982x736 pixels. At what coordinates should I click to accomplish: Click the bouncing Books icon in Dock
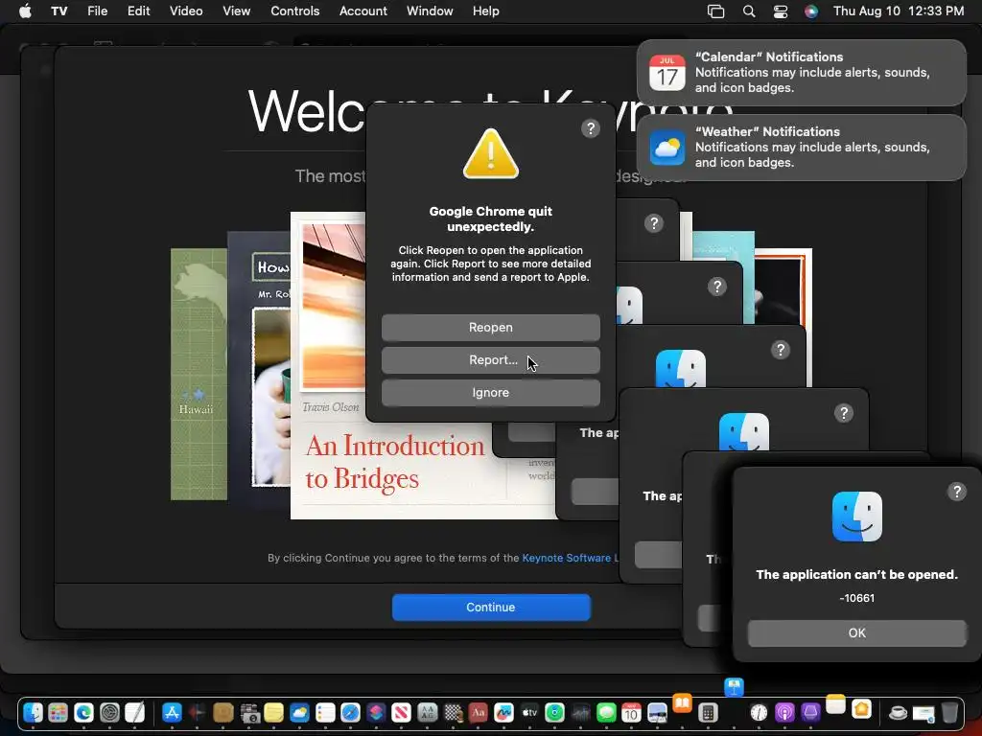[x=682, y=702]
